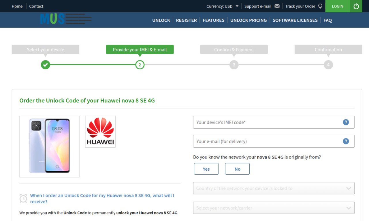This screenshot has width=369, height=221.
Task: Click the Support e-mail envelope icon
Action: pyautogui.click(x=277, y=6)
